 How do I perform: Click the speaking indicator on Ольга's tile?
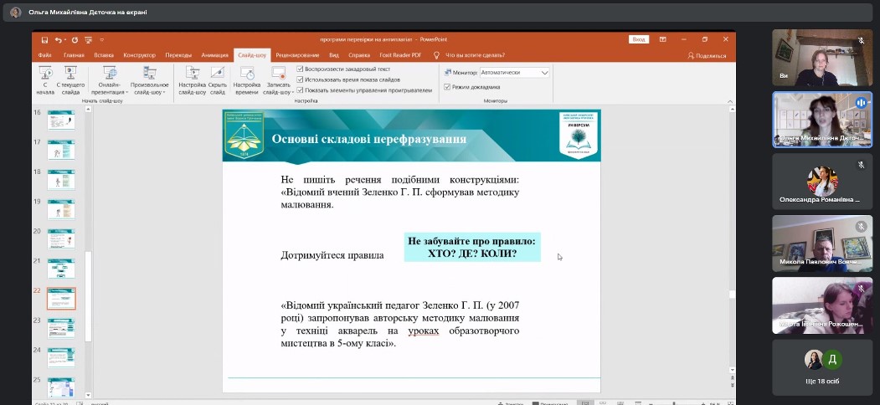click(x=861, y=103)
